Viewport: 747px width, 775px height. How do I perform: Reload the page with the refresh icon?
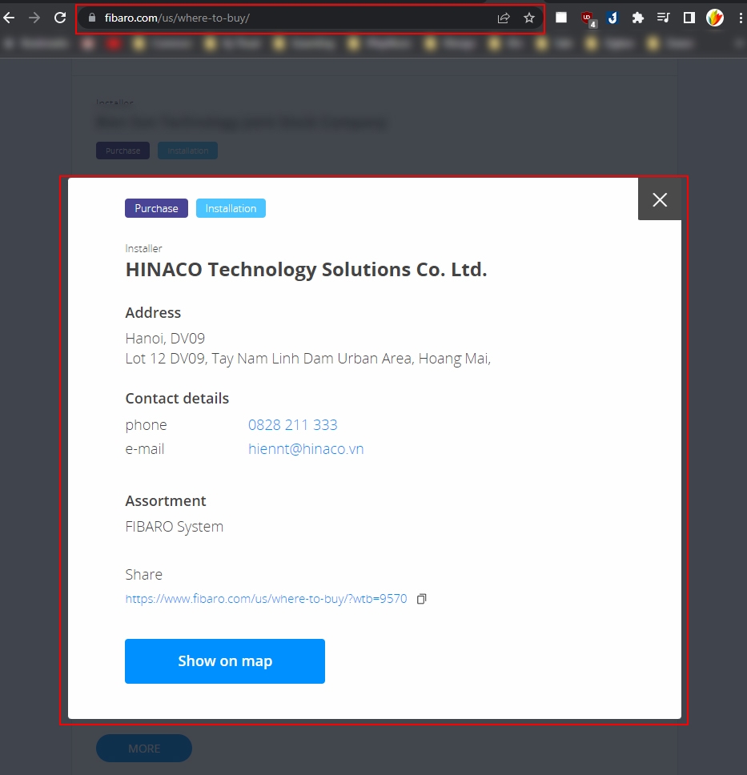click(60, 18)
